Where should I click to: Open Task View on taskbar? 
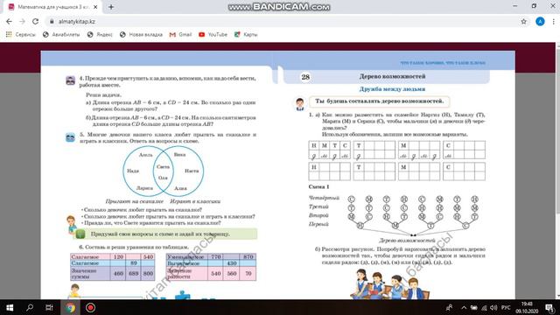[49, 307]
